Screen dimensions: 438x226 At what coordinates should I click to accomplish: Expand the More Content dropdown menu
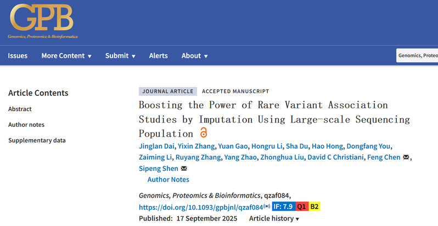pyautogui.click(x=66, y=56)
